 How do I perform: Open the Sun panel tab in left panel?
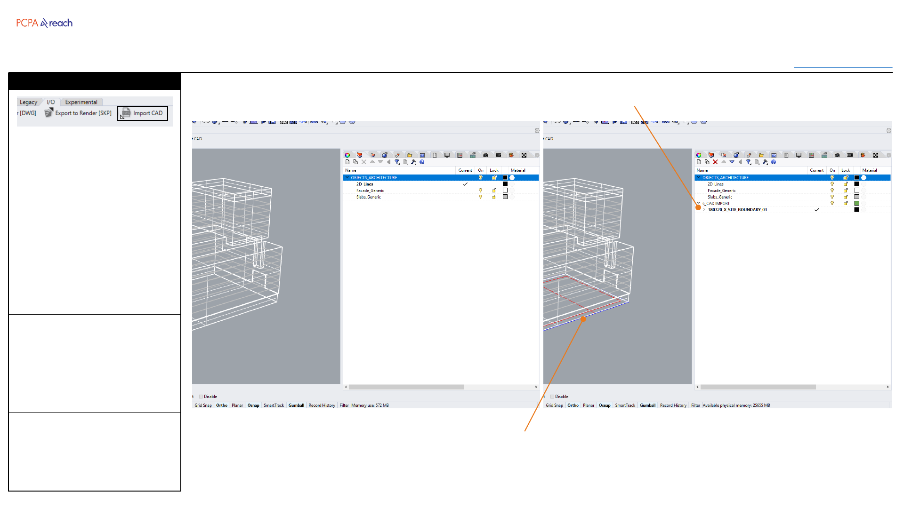point(511,155)
